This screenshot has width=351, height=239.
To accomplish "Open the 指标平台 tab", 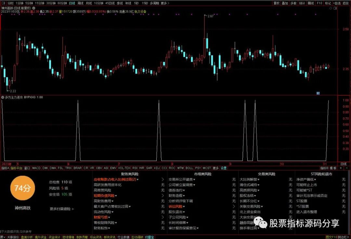I will tap(16, 168).
